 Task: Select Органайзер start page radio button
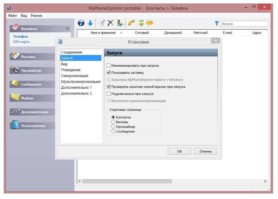pyautogui.click(x=113, y=127)
